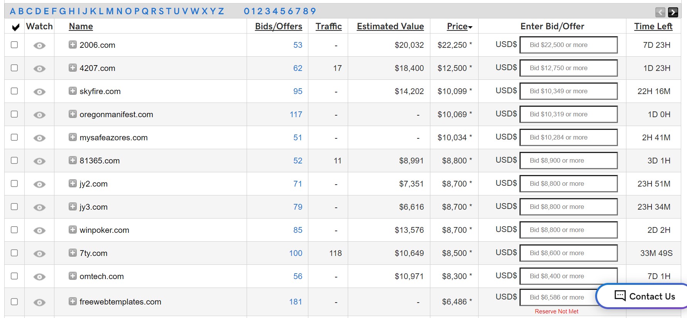Click the eye icon for skyfire.com

pos(39,92)
